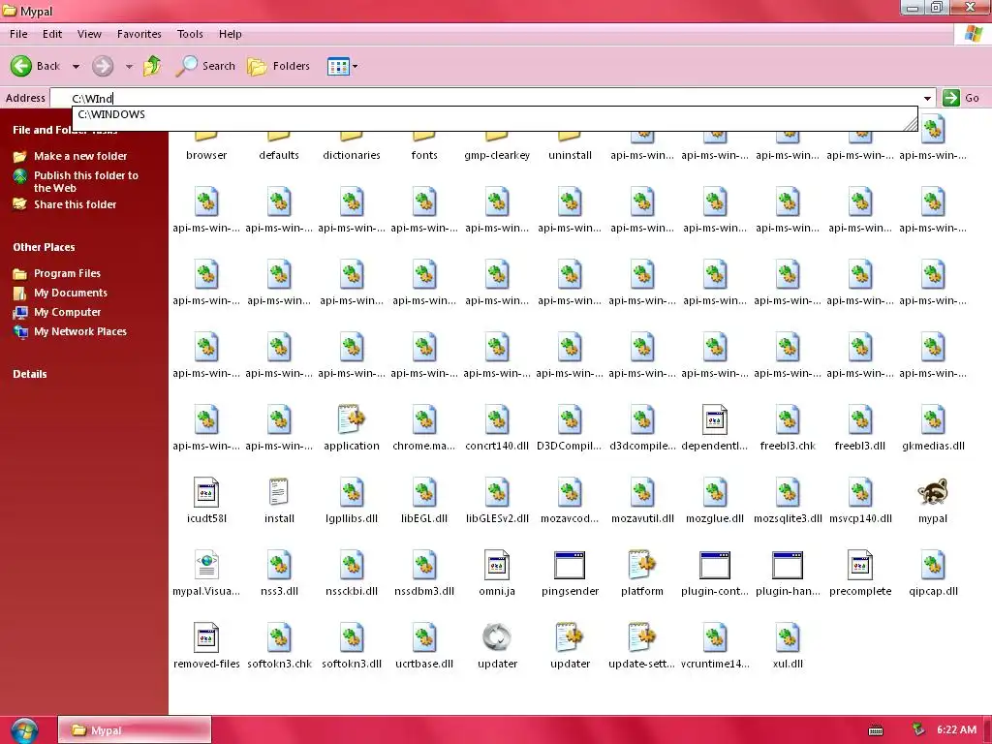Open the Favorites menu
This screenshot has width=992, height=744.
pyautogui.click(x=139, y=34)
